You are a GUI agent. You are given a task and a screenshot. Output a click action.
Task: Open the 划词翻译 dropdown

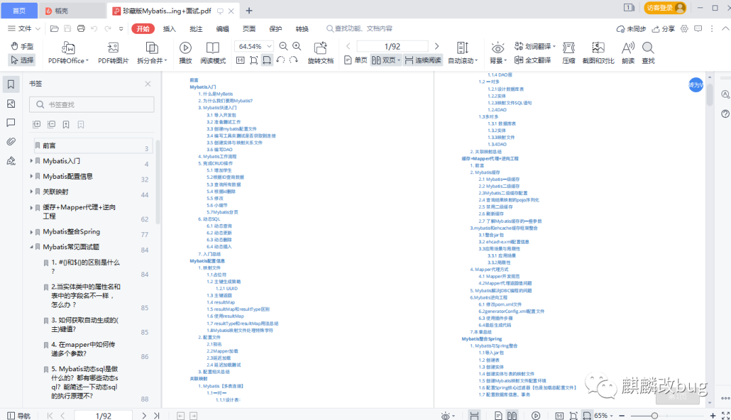535,46
